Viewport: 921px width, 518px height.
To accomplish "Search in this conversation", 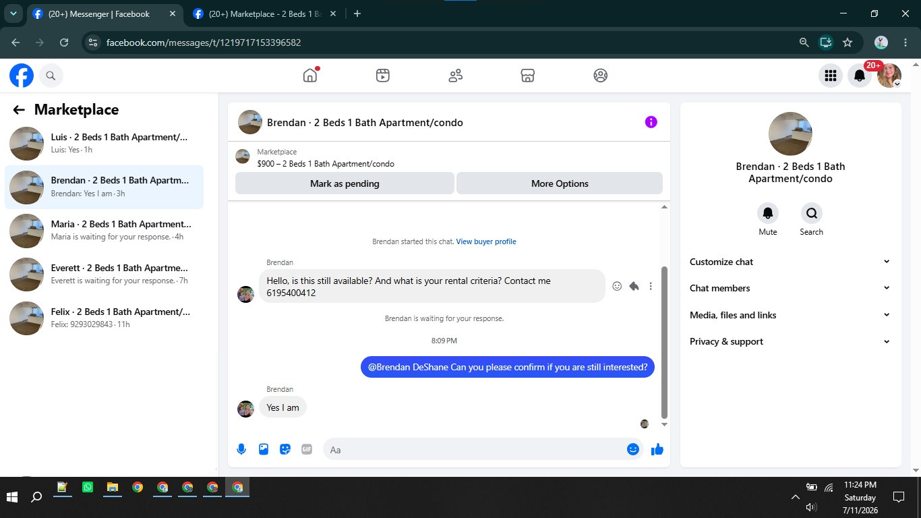I will pos(812,213).
